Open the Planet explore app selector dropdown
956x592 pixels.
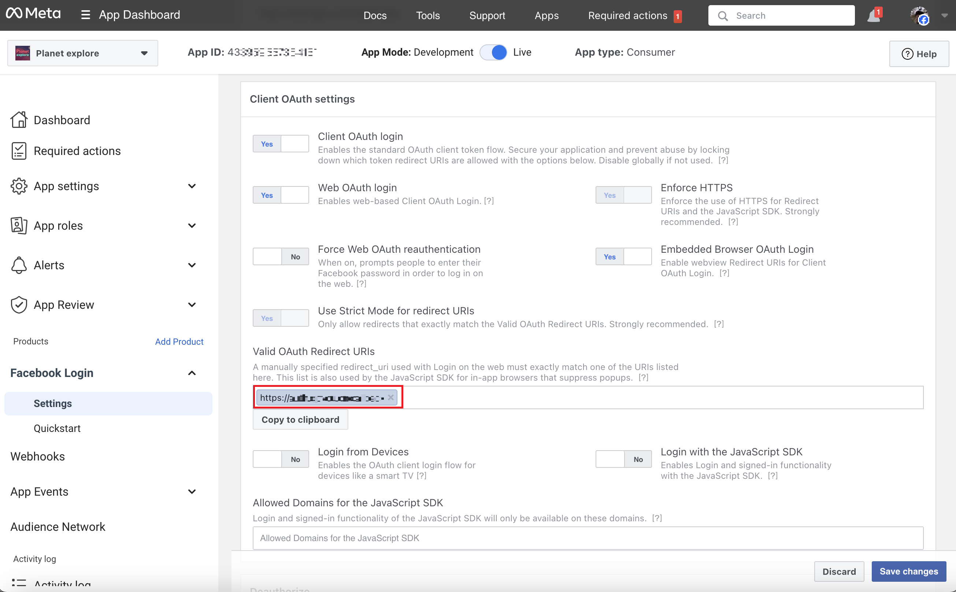(x=83, y=53)
